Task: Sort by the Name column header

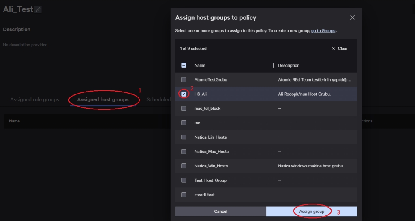Action: pos(200,65)
